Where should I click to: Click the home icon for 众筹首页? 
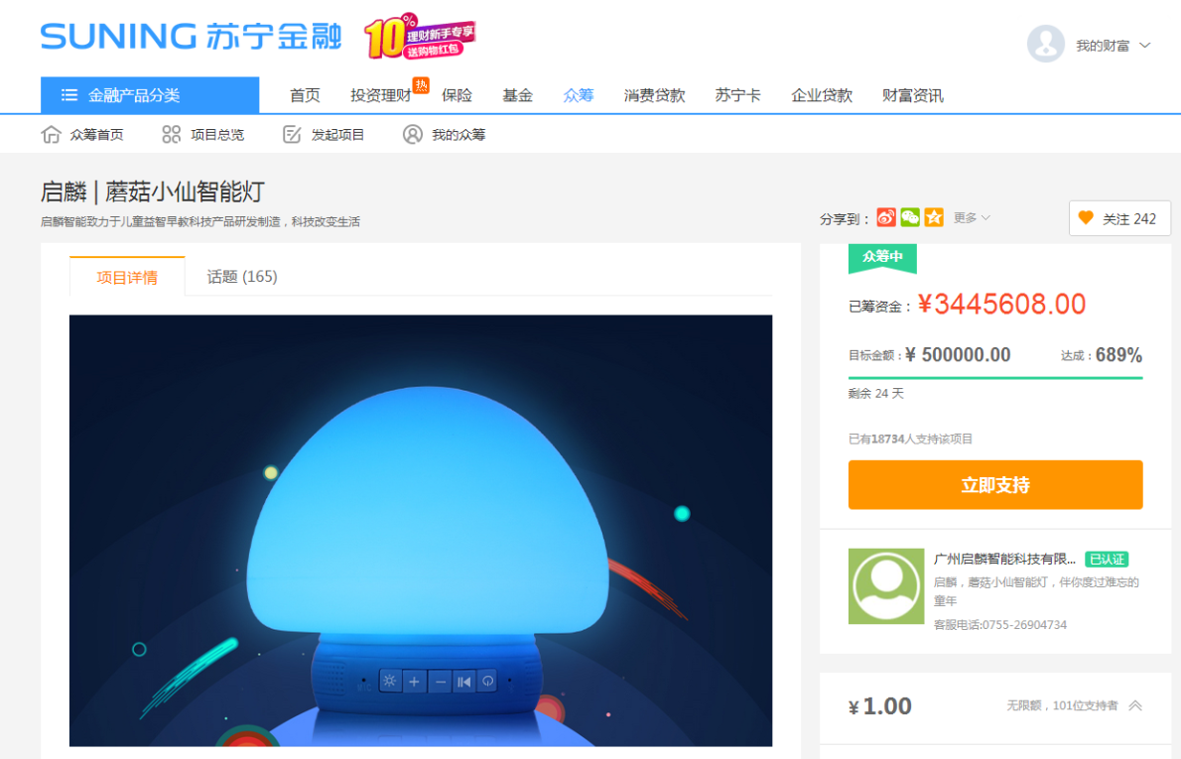52,135
